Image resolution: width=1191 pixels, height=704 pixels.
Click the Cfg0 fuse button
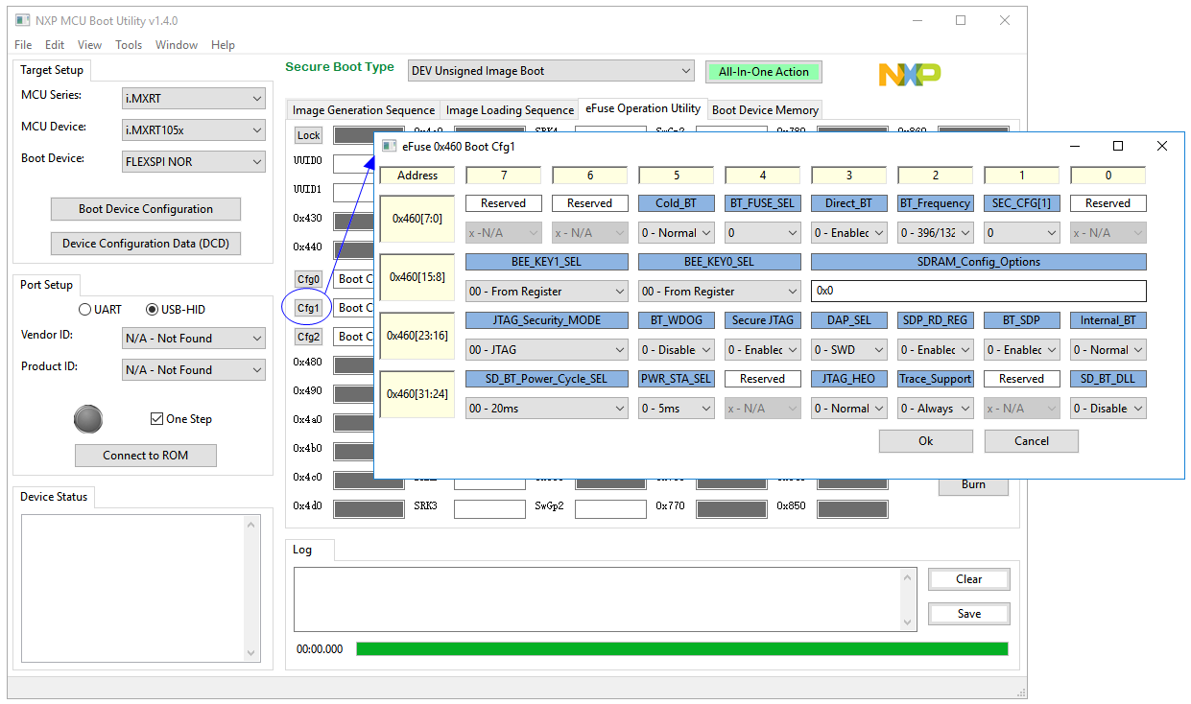tap(309, 279)
